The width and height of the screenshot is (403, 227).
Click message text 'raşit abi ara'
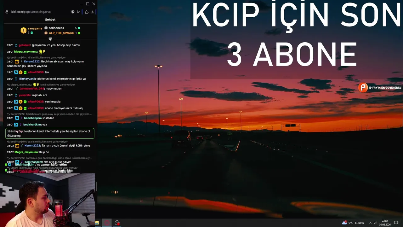click(x=40, y=95)
